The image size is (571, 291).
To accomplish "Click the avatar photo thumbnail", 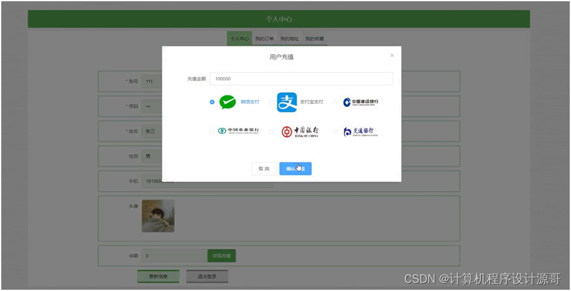I will coord(158,216).
